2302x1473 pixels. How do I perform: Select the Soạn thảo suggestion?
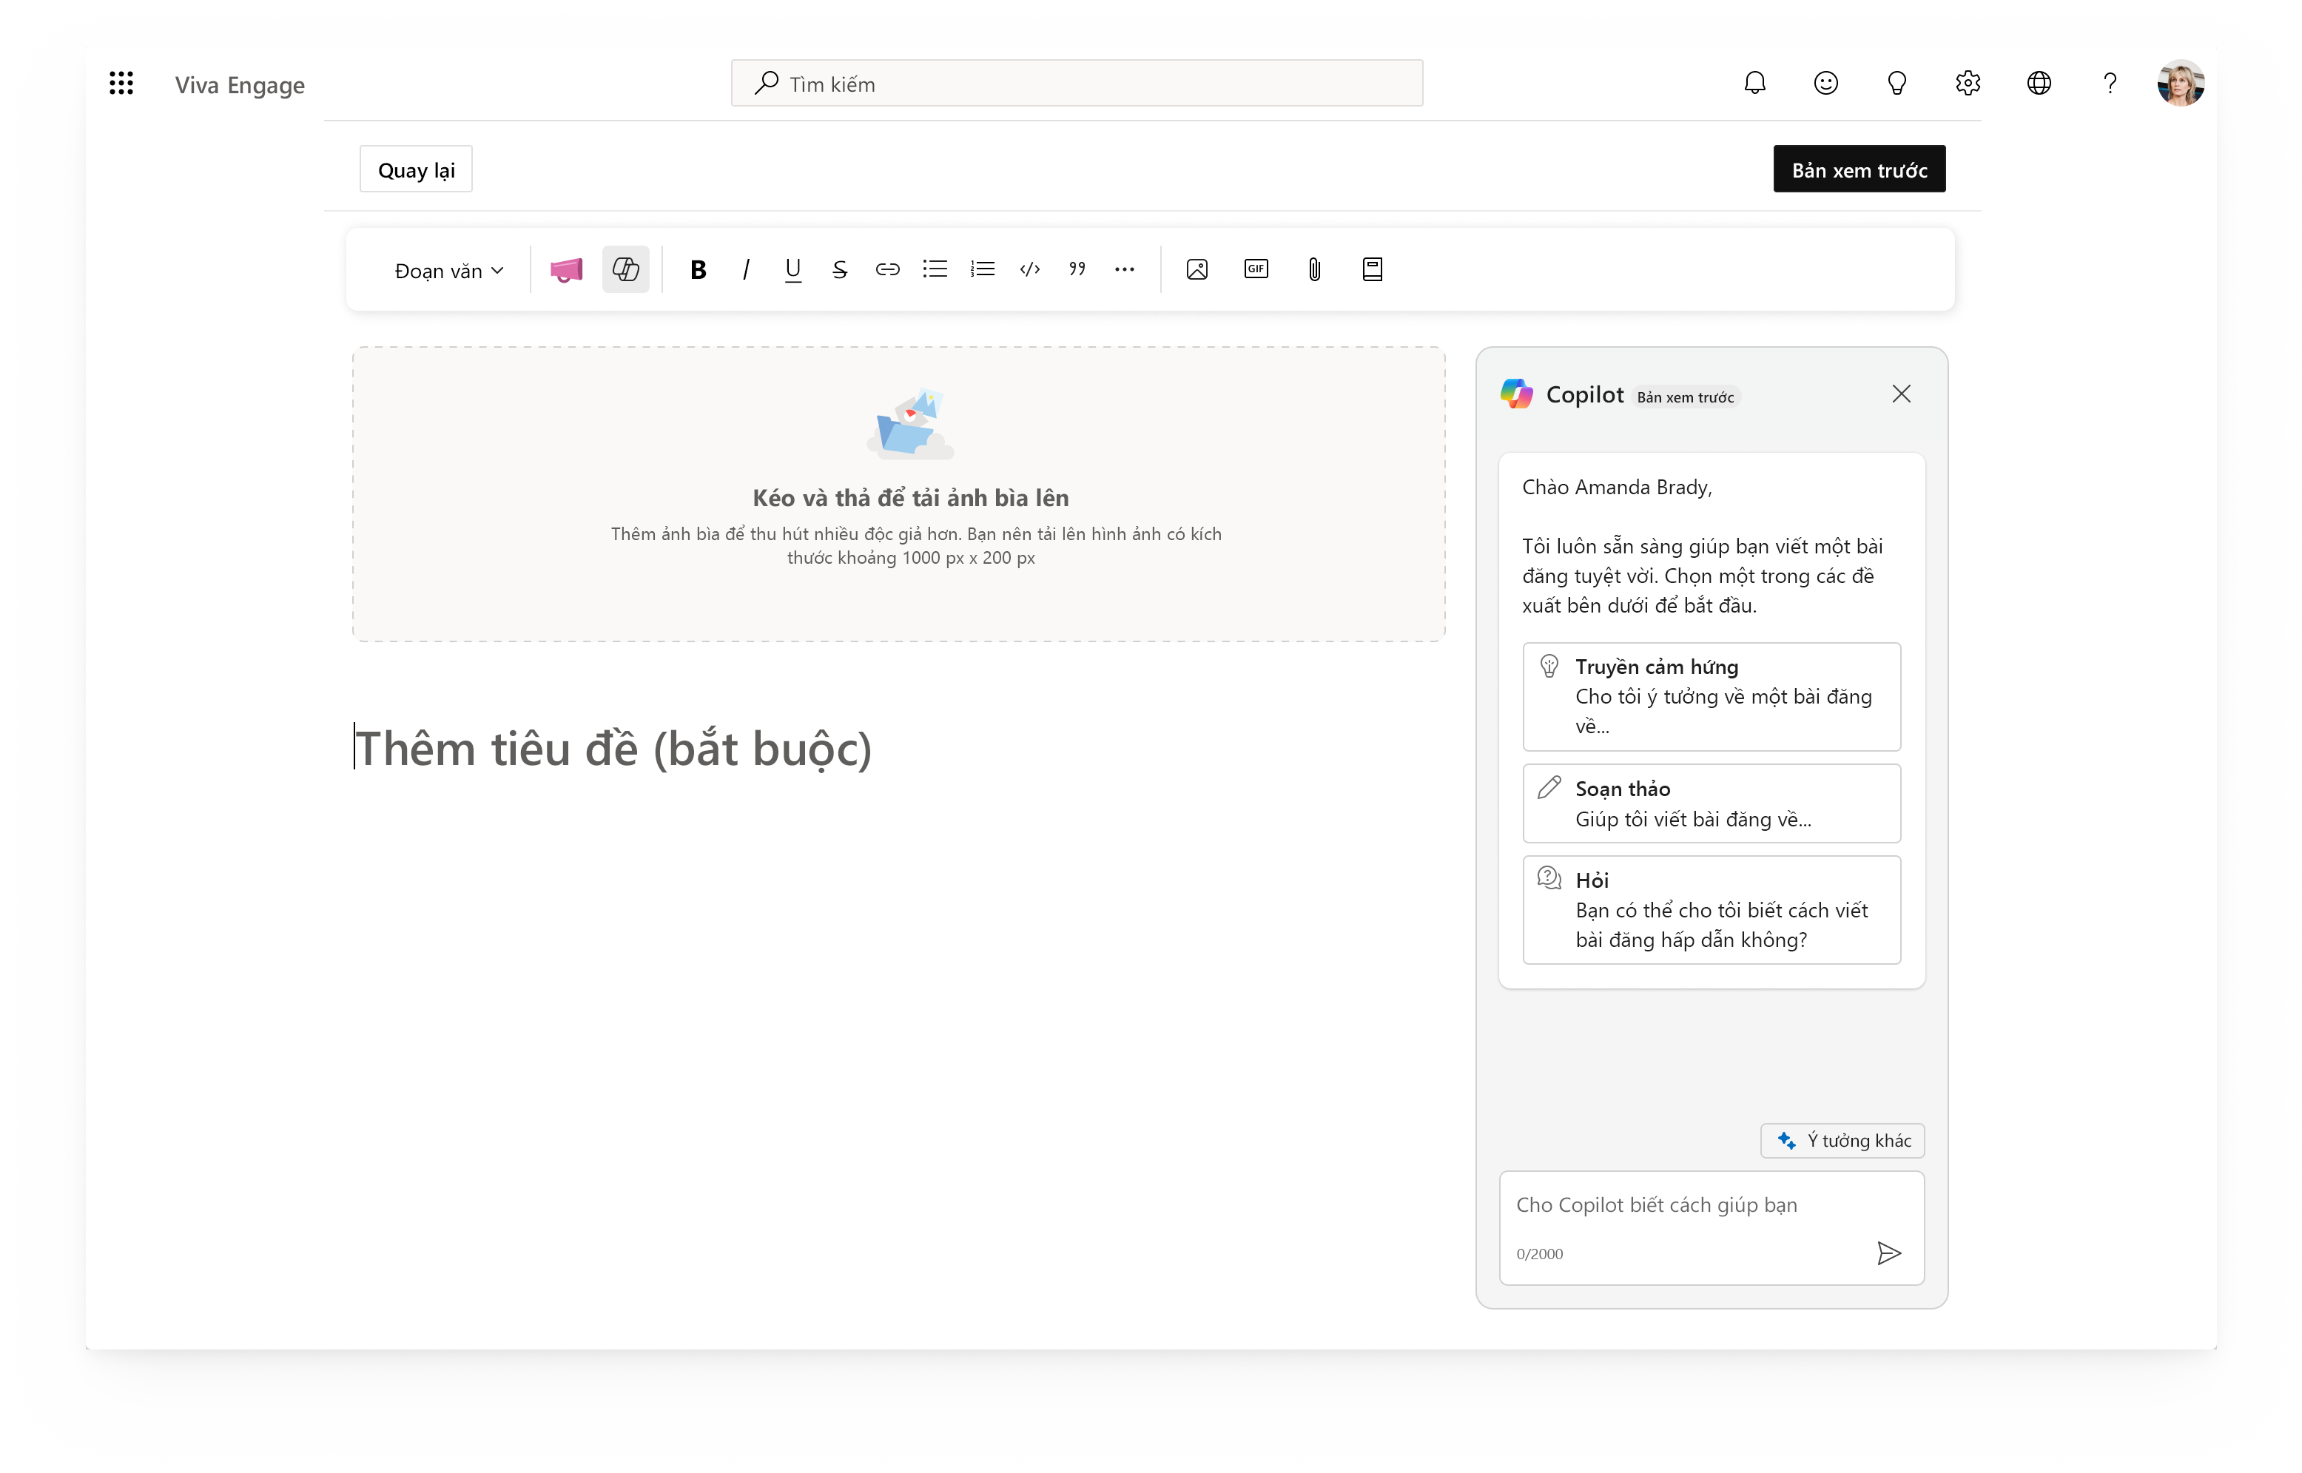pyautogui.click(x=1712, y=803)
